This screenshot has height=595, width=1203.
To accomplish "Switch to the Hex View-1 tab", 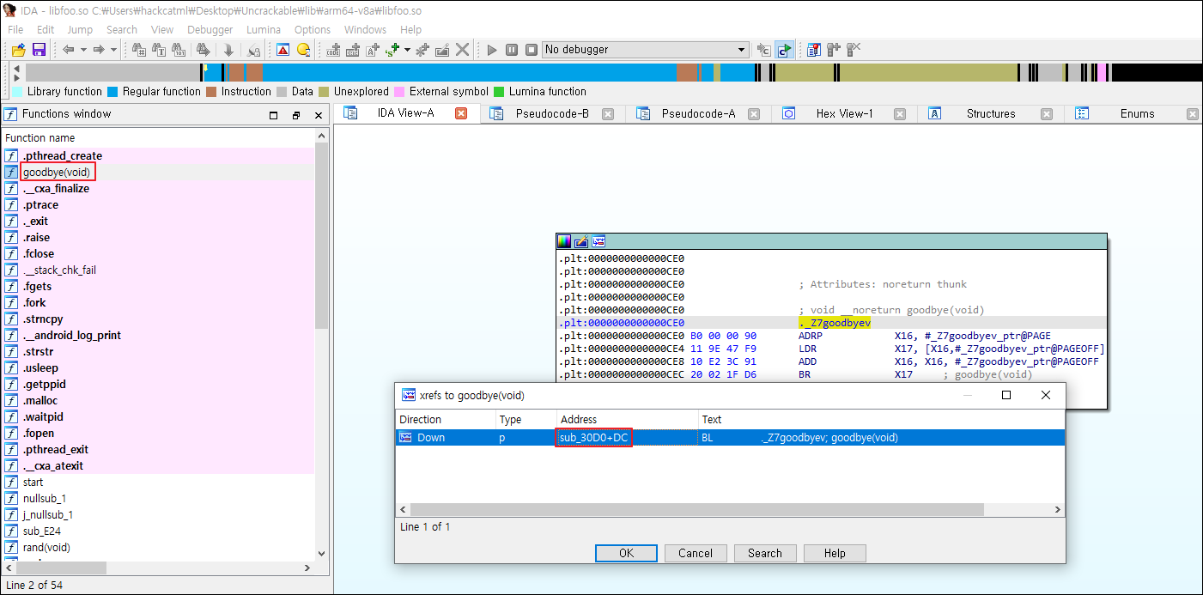I will (x=844, y=113).
